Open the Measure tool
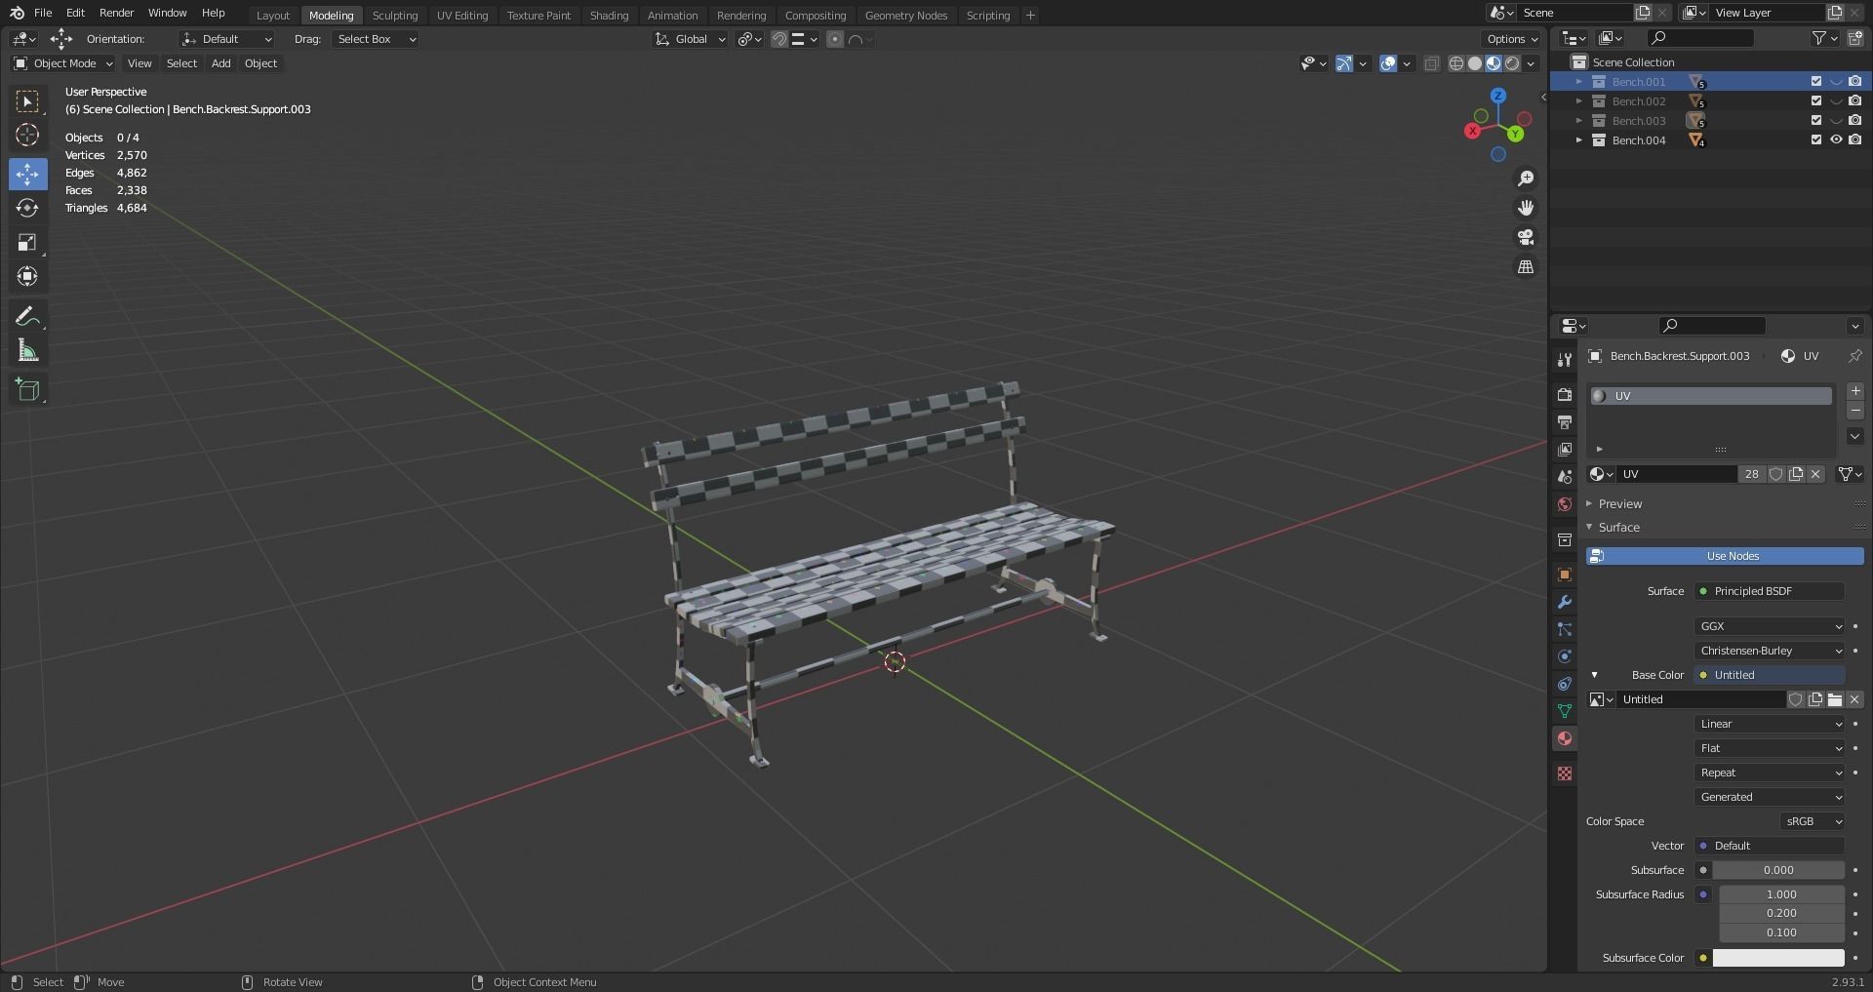 [x=27, y=349]
